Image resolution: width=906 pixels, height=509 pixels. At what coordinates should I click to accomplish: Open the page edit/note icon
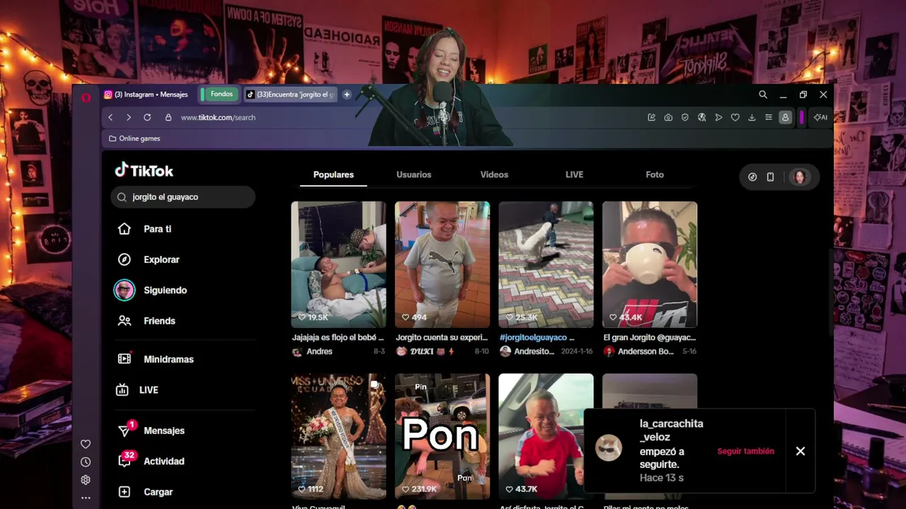tap(651, 117)
